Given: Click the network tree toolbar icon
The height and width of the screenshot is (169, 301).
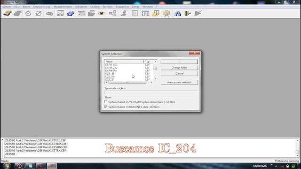Looking at the screenshot, I should [112, 14].
